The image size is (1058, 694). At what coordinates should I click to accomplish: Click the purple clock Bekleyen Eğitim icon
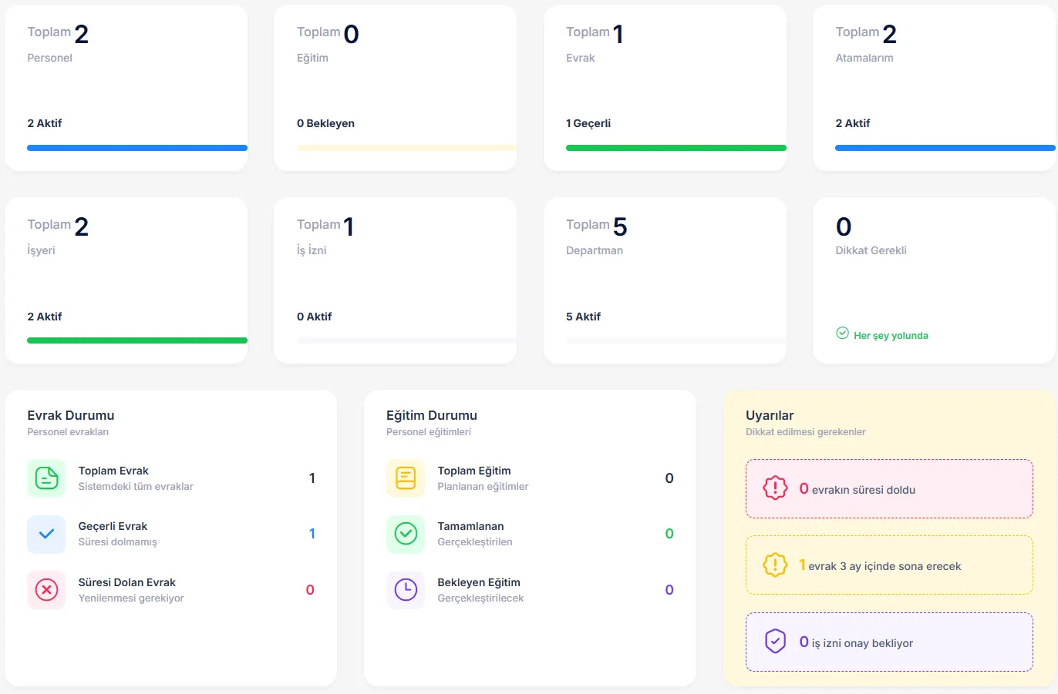406,590
